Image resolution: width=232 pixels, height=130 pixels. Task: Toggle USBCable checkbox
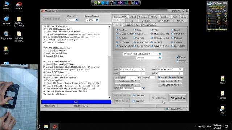tap(134, 95)
